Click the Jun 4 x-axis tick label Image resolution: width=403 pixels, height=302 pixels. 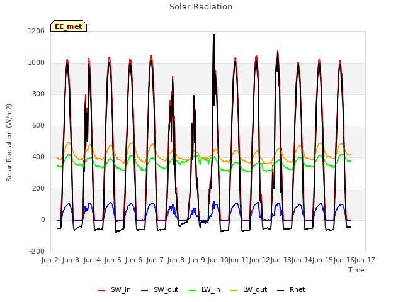92,260
